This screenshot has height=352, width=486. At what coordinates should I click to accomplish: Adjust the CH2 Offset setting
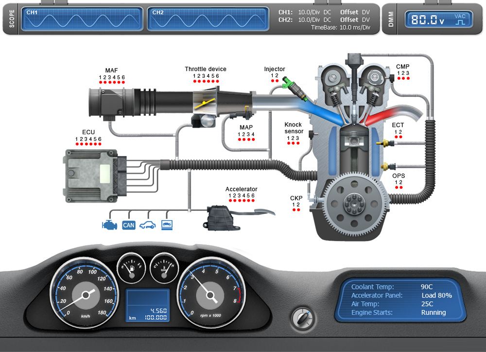coord(349,20)
